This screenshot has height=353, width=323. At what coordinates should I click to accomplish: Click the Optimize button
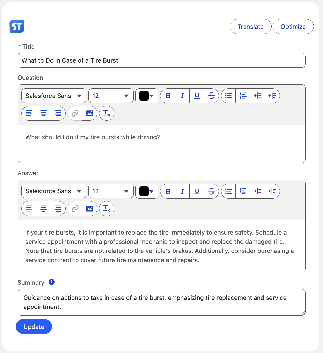tap(293, 26)
